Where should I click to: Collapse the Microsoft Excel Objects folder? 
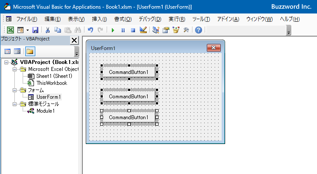click(14, 69)
